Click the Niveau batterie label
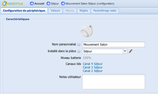Screen dimensions: 158x94 coord(71,58)
